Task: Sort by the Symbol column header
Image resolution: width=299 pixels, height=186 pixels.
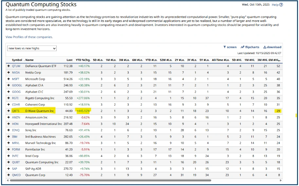Action: [x=17, y=60]
